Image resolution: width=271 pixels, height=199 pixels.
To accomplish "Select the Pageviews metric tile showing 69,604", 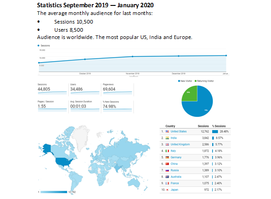I will (x=118, y=89).
